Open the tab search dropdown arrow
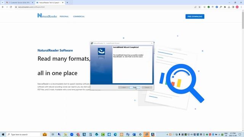The image size is (244, 137). (x=2, y=3)
